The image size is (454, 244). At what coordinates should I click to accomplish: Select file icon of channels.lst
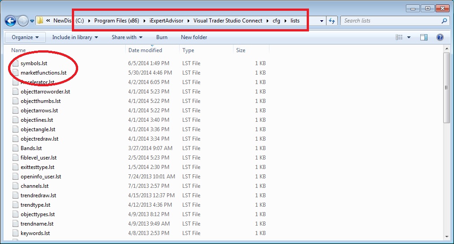(x=15, y=186)
